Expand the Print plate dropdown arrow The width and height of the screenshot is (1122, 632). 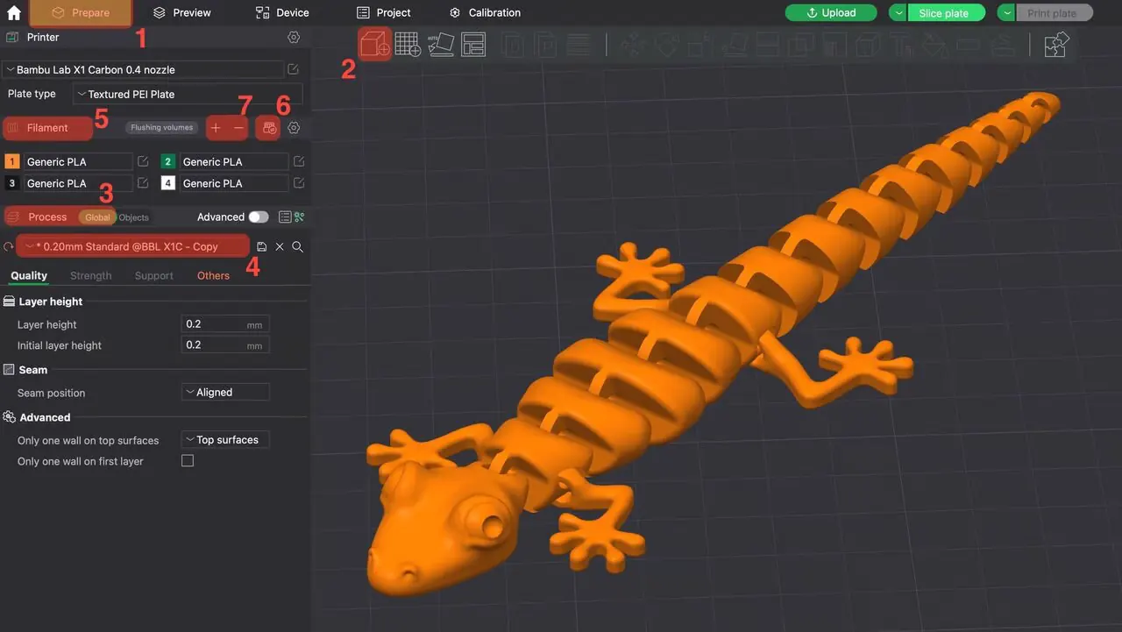point(1007,13)
